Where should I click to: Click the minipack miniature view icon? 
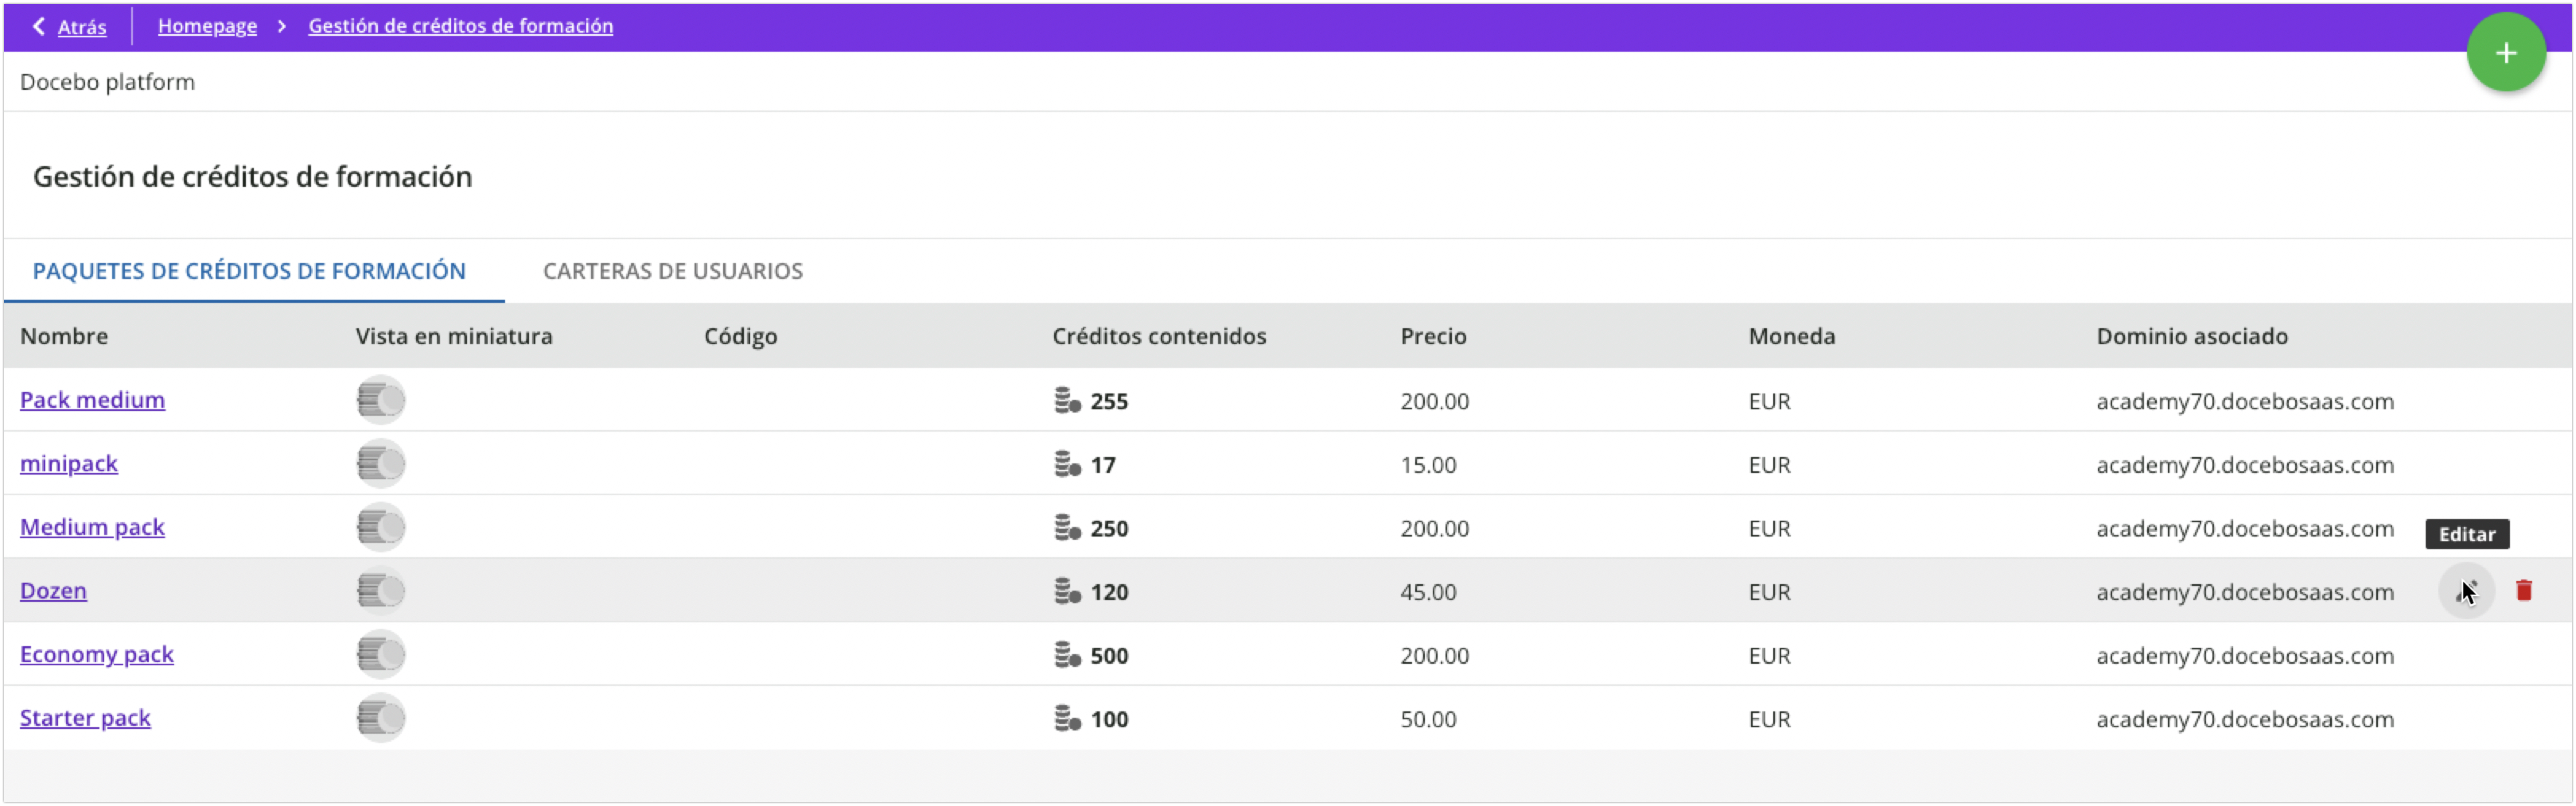380,463
